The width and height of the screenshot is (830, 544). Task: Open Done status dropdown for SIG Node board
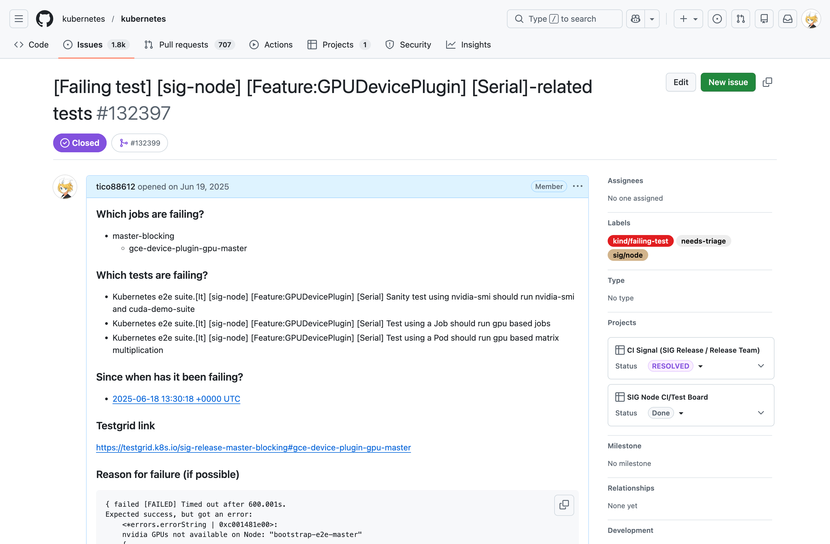(x=666, y=413)
